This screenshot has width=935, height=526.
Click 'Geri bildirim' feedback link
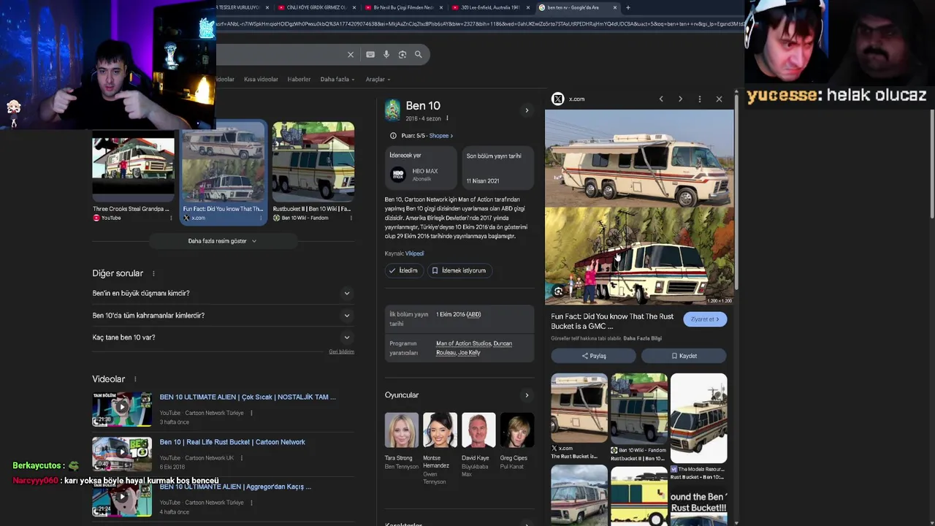[341, 351]
